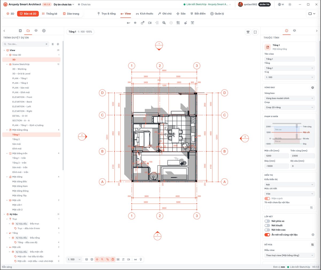Toggle the highlighted magnifier button in bottom toolbar
321x270 pixels.
pyautogui.click(x=102, y=259)
